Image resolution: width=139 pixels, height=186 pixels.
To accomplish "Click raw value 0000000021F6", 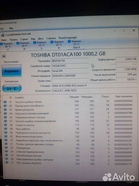I will [124, 164].
